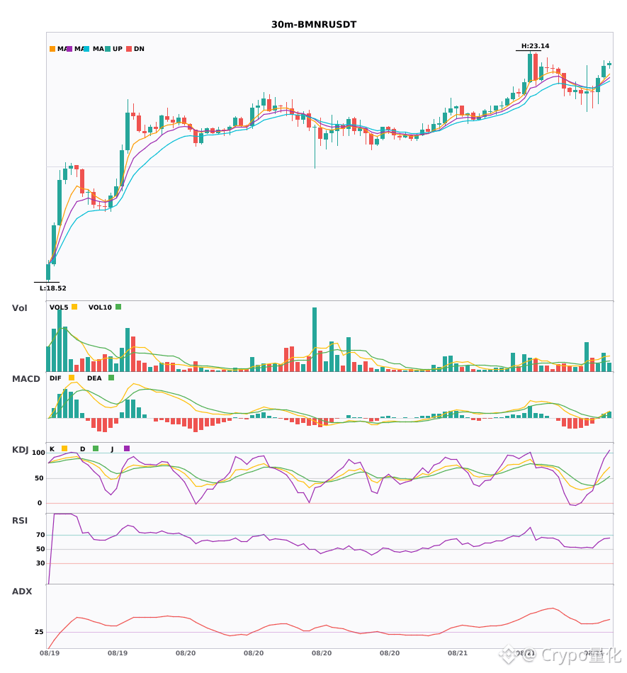
Task: Click the yellow VOL5 legend swatch
Action: click(74, 307)
